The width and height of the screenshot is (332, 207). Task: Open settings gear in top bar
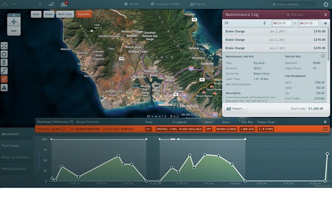click(325, 4)
